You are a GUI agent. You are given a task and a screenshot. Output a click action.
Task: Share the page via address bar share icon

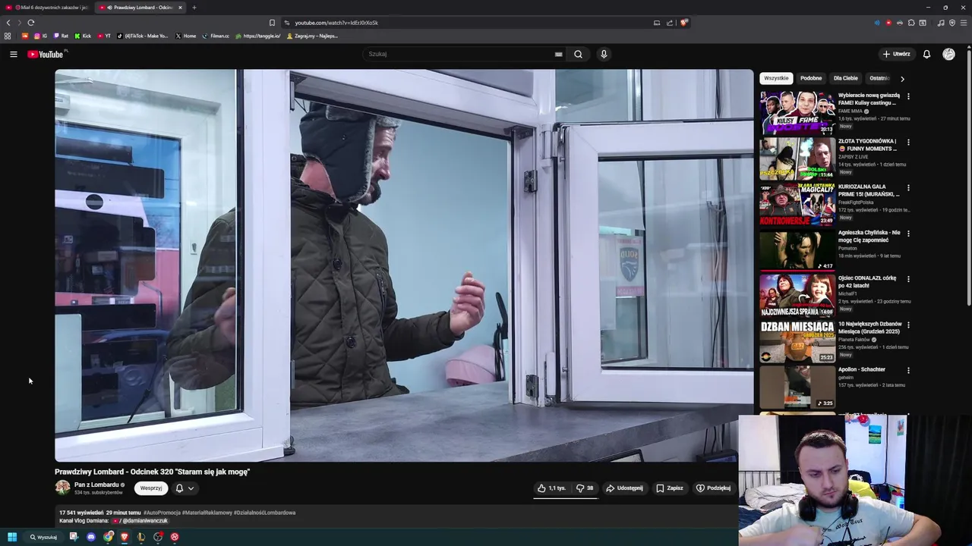click(x=670, y=23)
